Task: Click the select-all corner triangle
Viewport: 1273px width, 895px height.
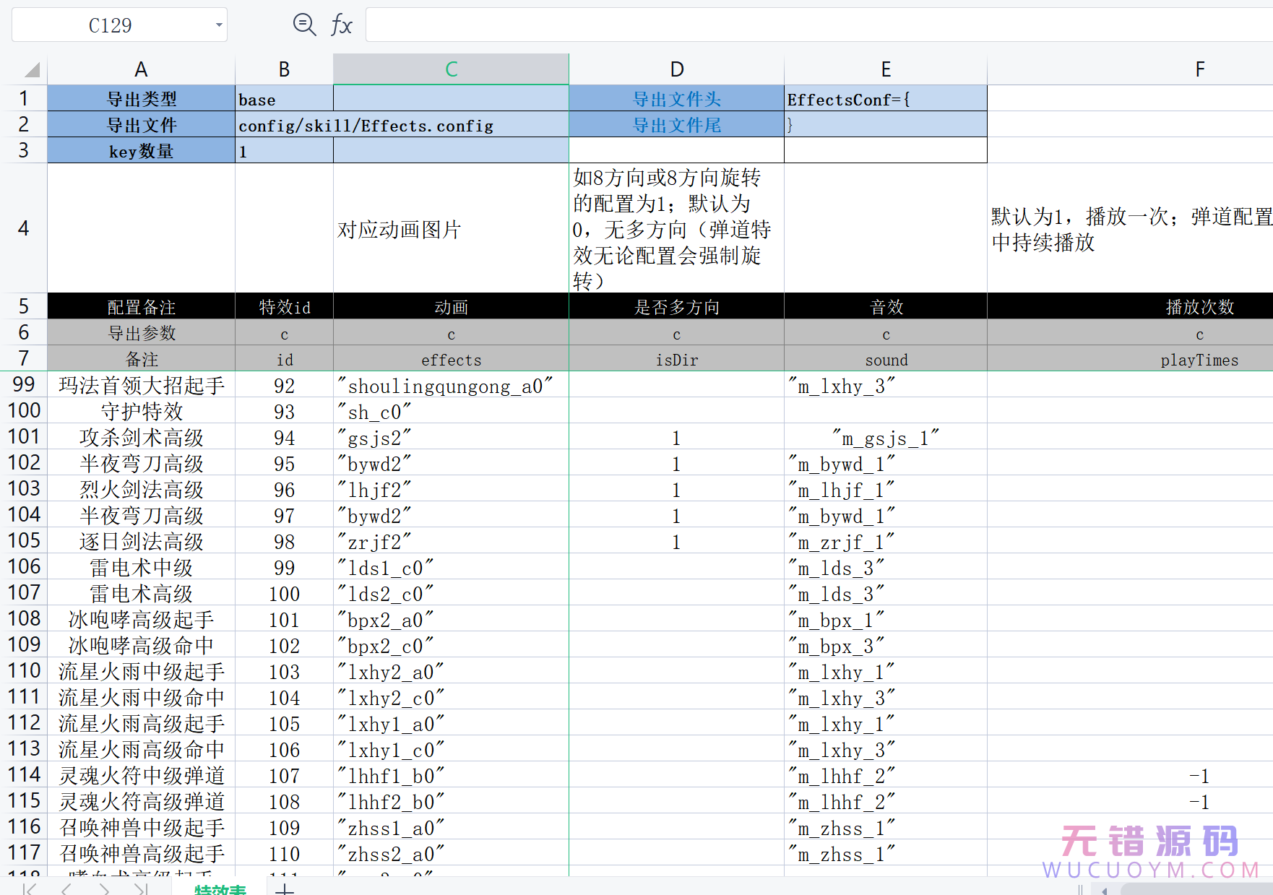Action: (32, 70)
